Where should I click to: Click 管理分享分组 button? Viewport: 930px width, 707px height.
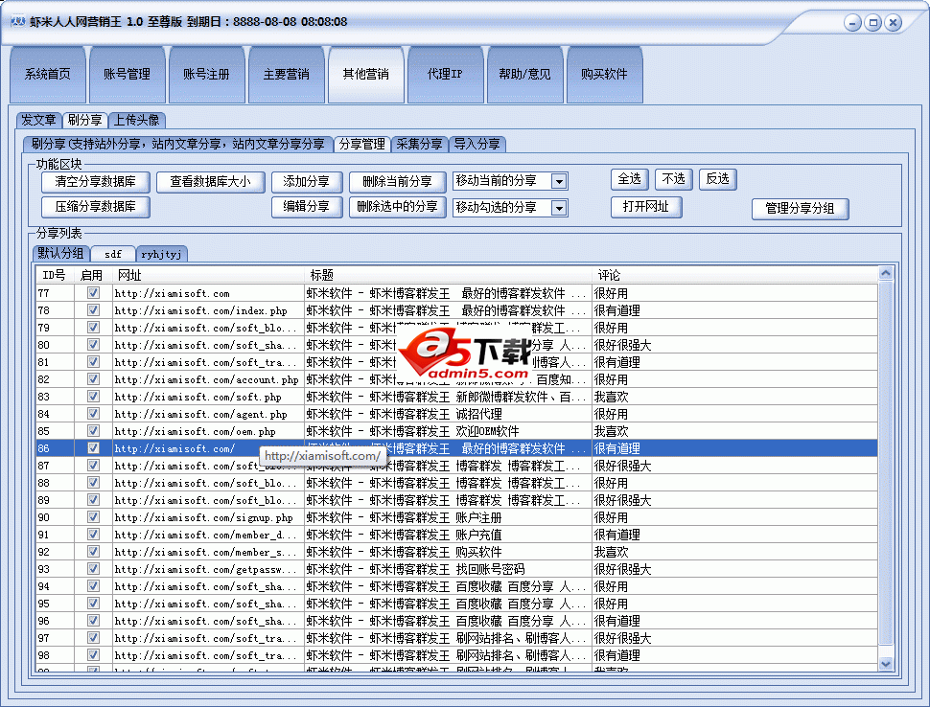801,209
